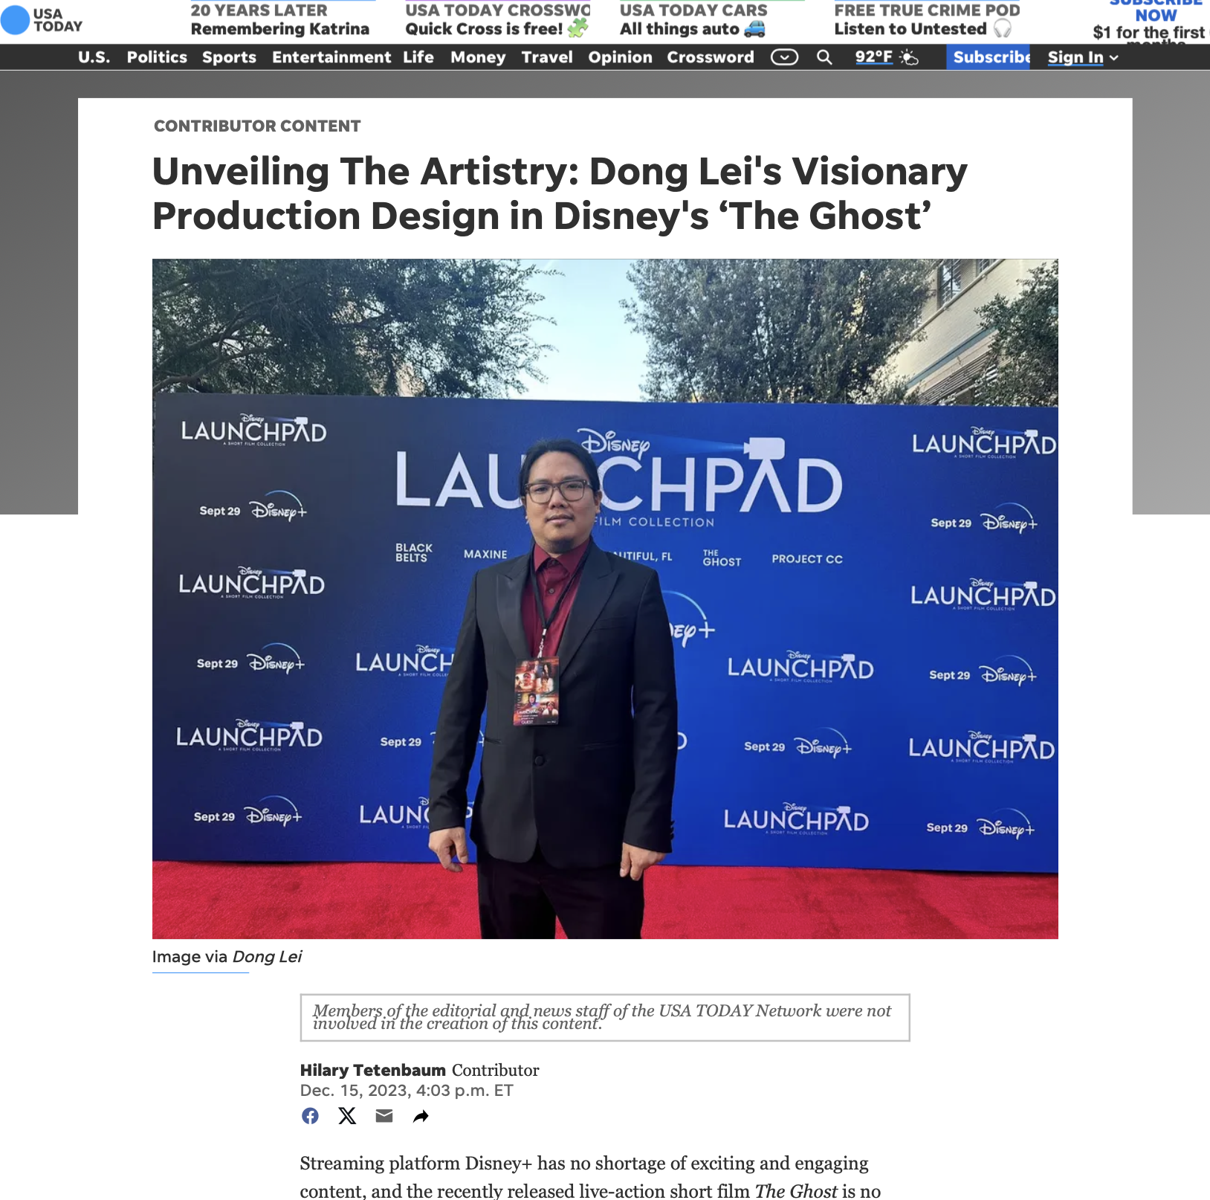Go to the Opinion section
1210x1200 pixels.
(620, 57)
